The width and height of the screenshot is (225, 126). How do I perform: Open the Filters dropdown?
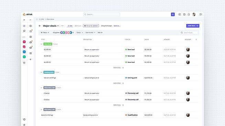coord(45,33)
